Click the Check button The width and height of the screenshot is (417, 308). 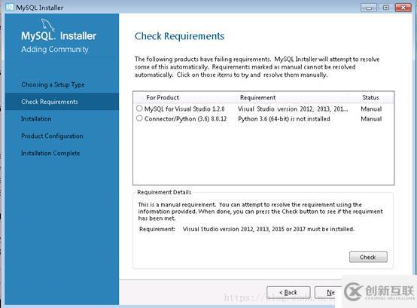pos(368,257)
